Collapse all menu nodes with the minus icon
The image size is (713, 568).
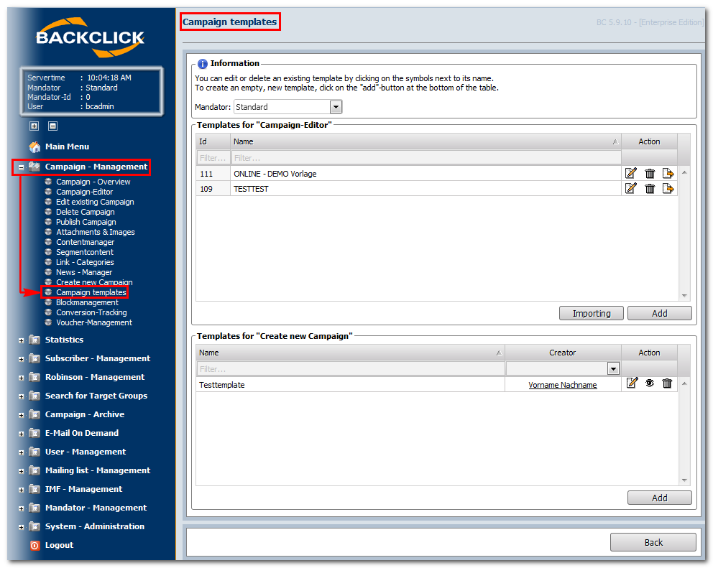click(x=52, y=126)
